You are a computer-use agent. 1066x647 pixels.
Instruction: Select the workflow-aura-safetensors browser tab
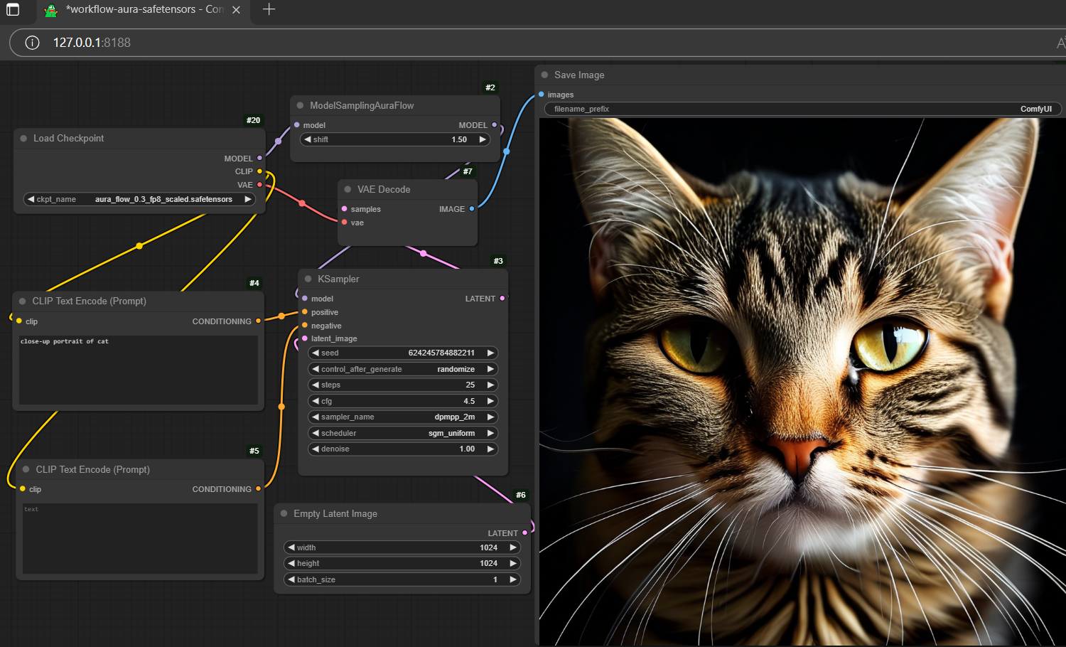point(142,10)
